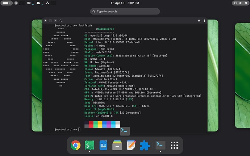Screen dimensions: 250x156
Task: Click the 'GPU 1: NVIDIA GeForce GT 650M' line
Action: coord(123,92)
